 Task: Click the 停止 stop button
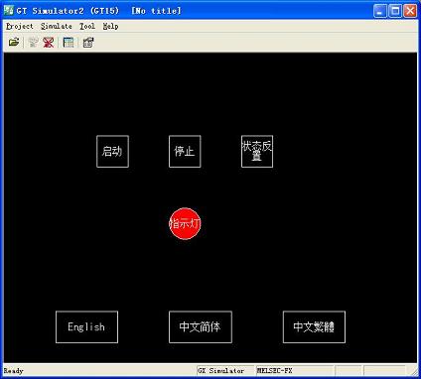185,152
